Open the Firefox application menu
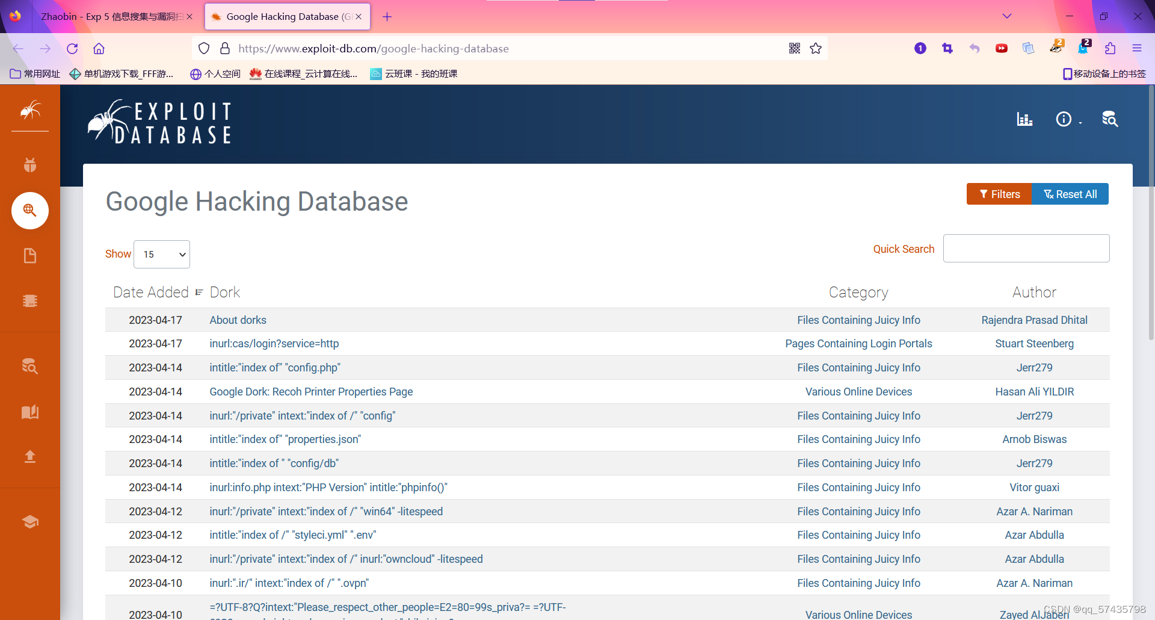The width and height of the screenshot is (1155, 620). (x=1137, y=49)
